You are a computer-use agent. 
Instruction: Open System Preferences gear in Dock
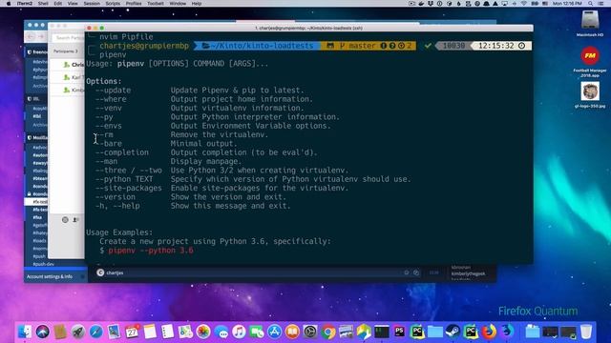(x=310, y=332)
